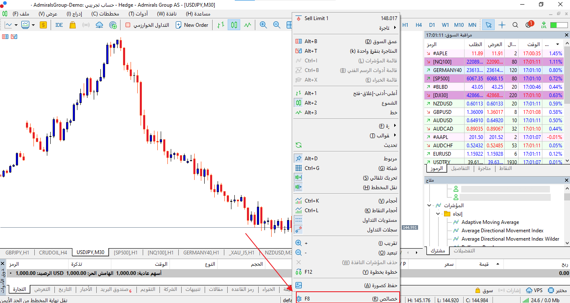Toggle أحجام (V) volumes display

pyautogui.click(x=347, y=201)
